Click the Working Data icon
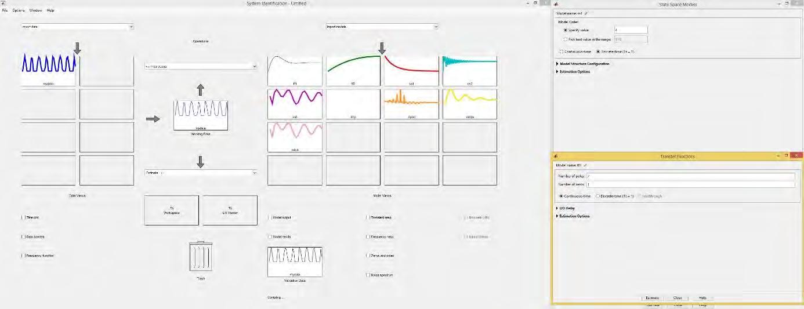 [x=201, y=115]
